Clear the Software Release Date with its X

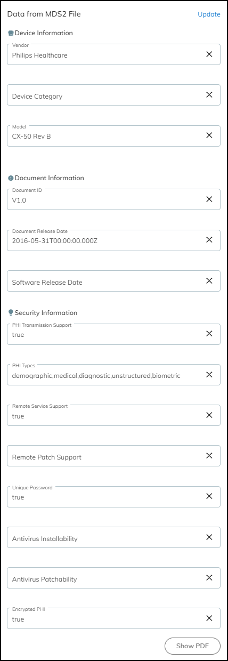click(209, 280)
